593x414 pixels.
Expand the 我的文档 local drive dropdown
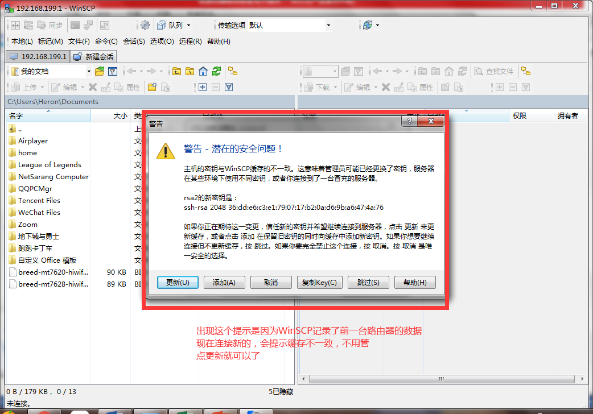pyautogui.click(x=89, y=71)
